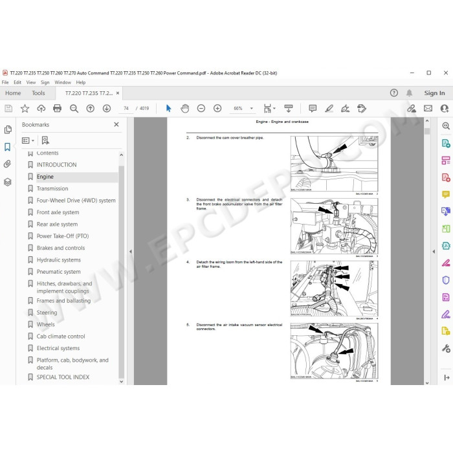
Task: Open share with others person icon
Action: (x=445, y=108)
